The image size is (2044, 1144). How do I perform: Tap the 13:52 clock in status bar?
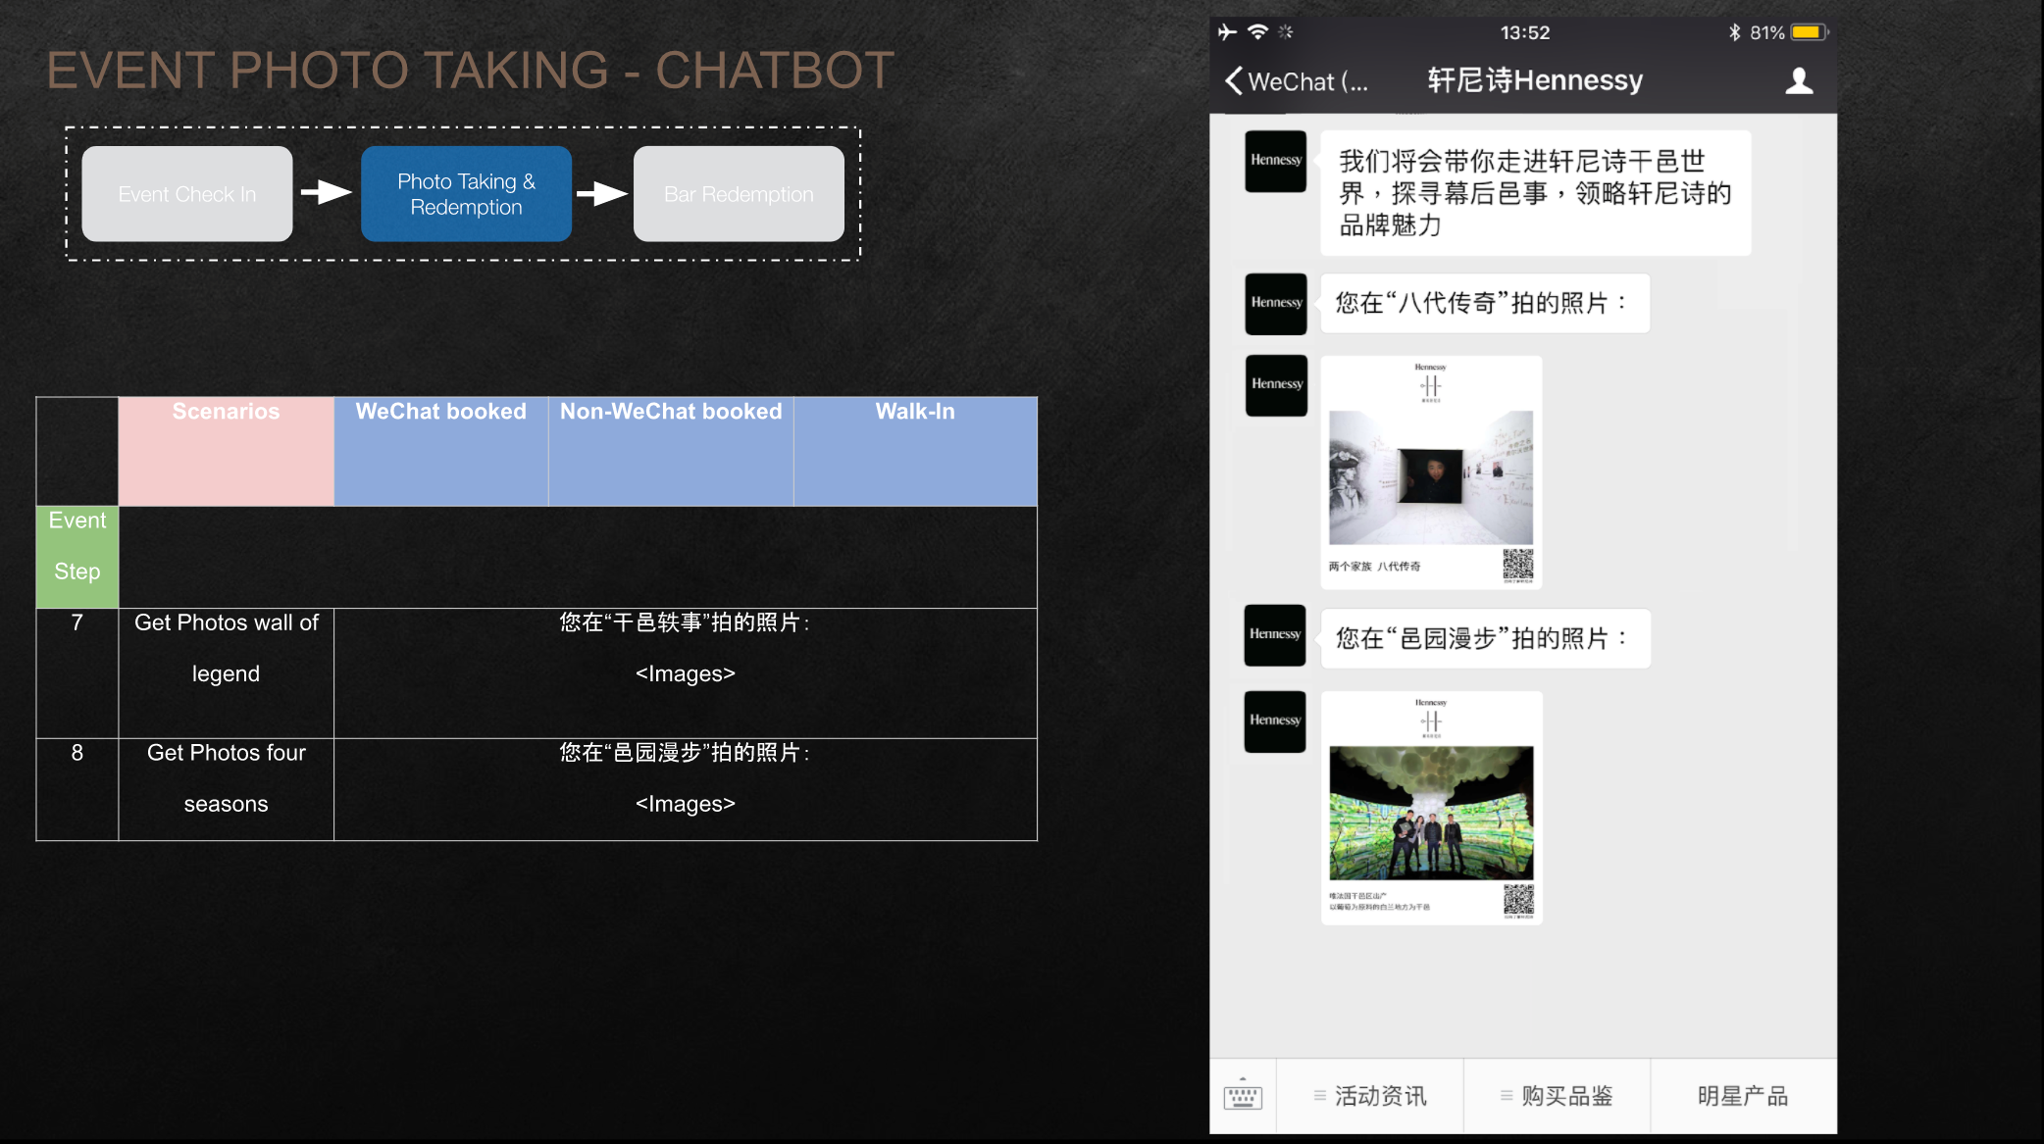point(1525,32)
